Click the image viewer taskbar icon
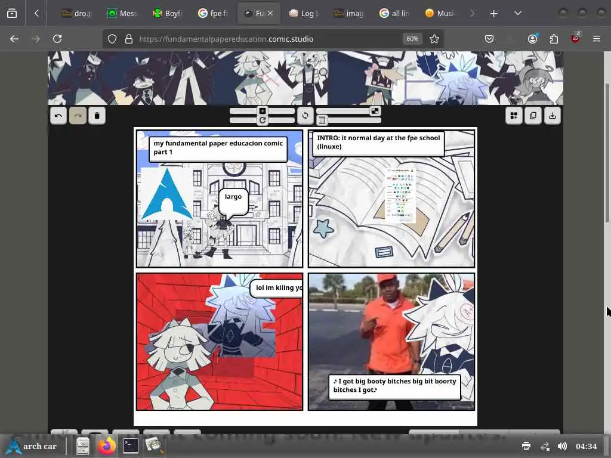The width and height of the screenshot is (611, 458). pos(153,446)
